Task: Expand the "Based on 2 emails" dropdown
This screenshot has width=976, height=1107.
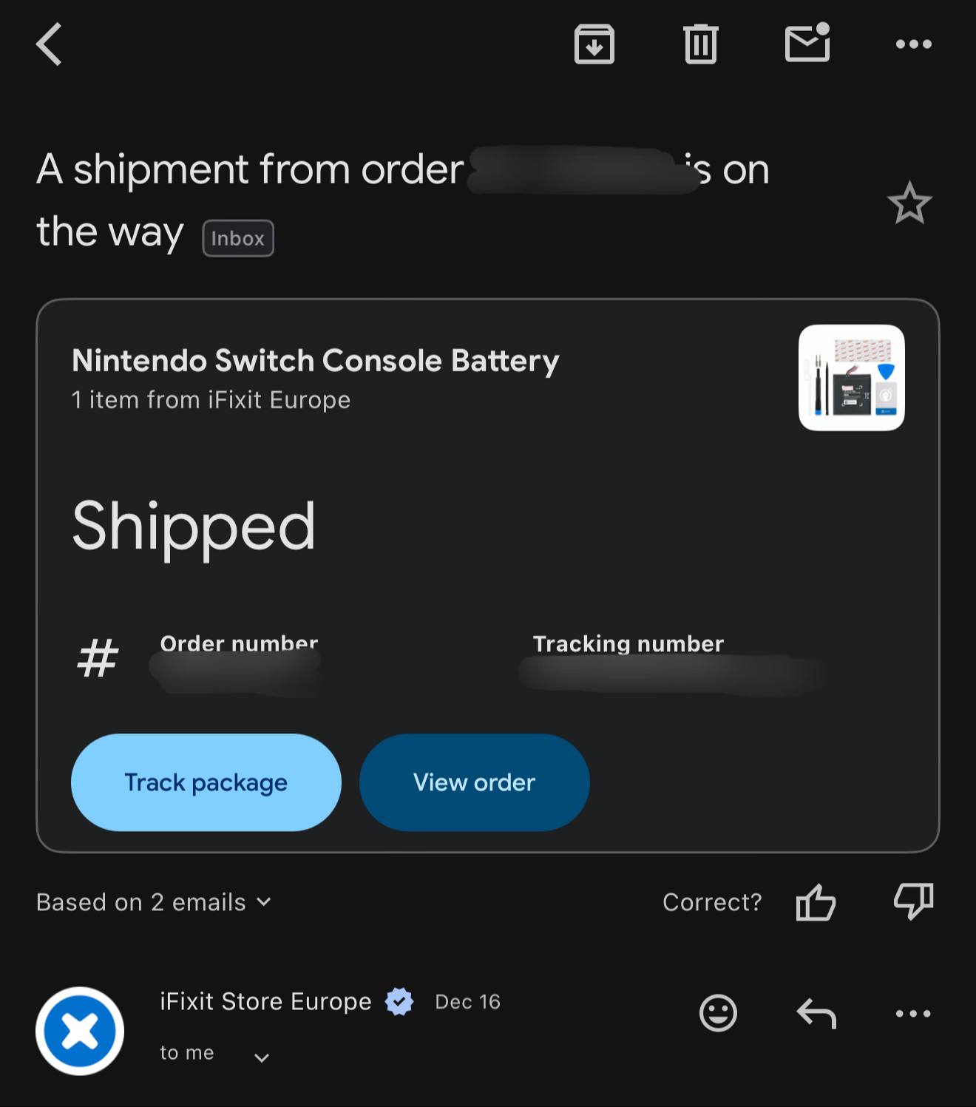Action: click(x=155, y=902)
